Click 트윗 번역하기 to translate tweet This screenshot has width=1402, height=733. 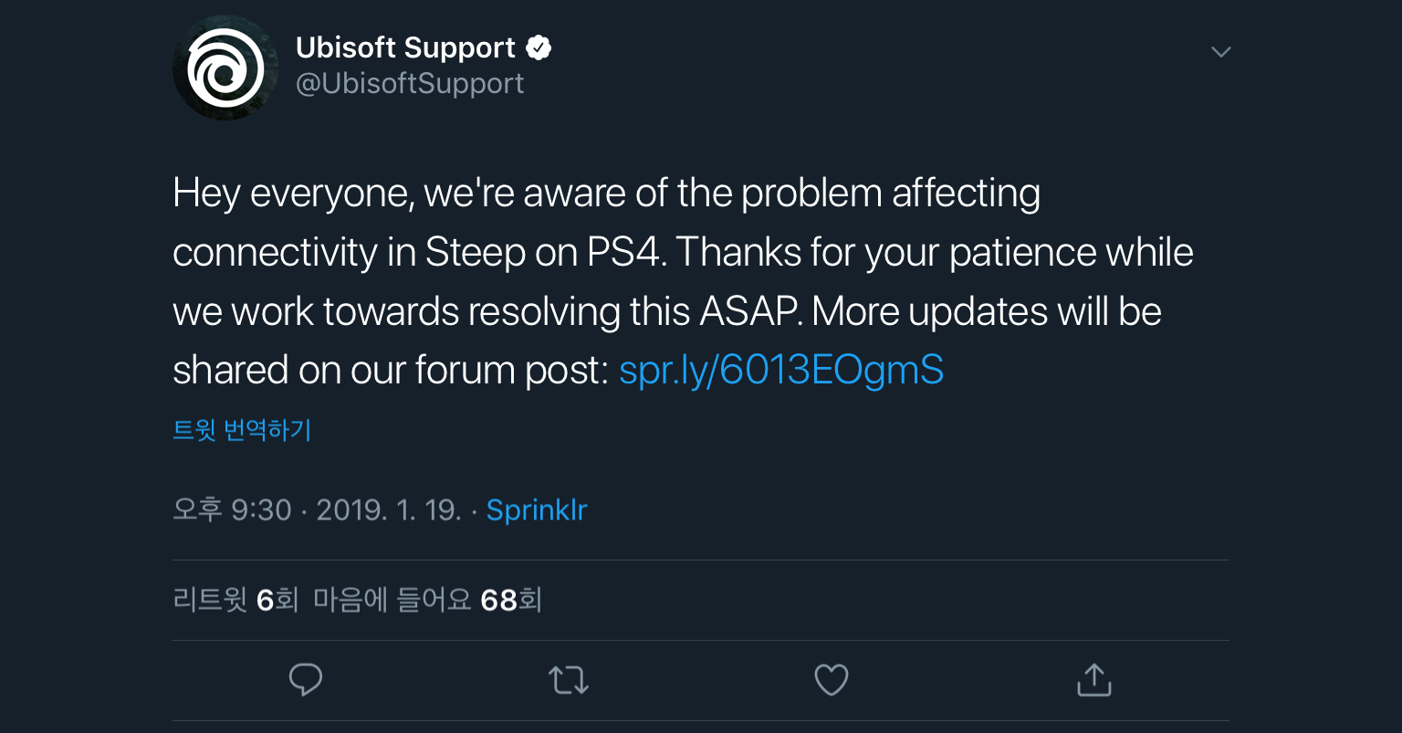[242, 430]
